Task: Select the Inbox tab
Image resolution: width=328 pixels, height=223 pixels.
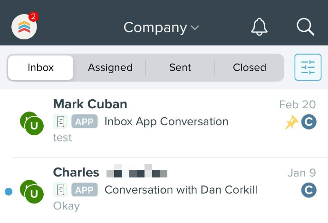Action: click(40, 67)
